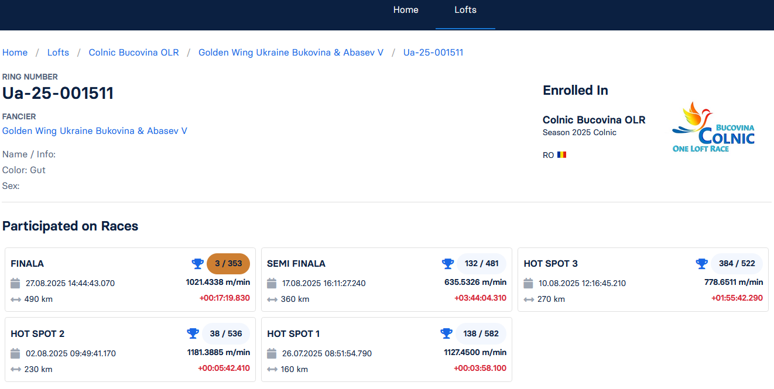Viewport: 774px width, 389px height.
Task: Click the trophy icon on the HOT SPOT 2 card
Action: (193, 333)
